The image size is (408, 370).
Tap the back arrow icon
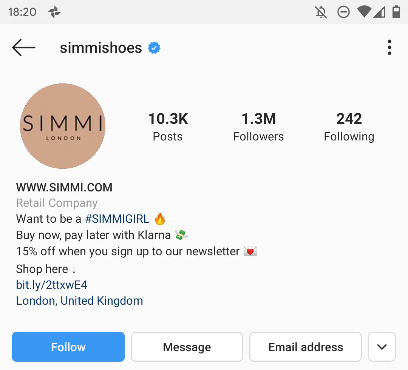click(x=23, y=48)
